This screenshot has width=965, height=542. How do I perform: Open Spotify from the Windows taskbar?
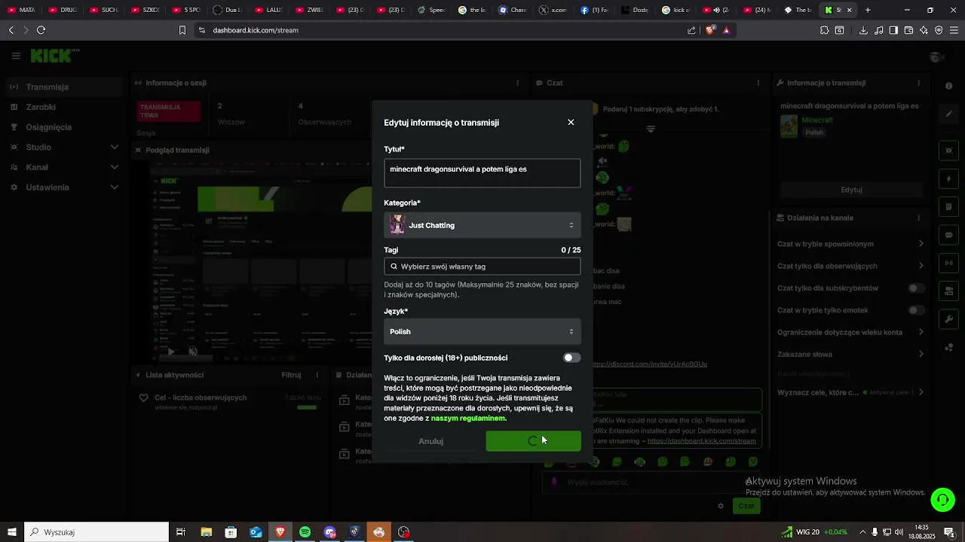point(305,532)
